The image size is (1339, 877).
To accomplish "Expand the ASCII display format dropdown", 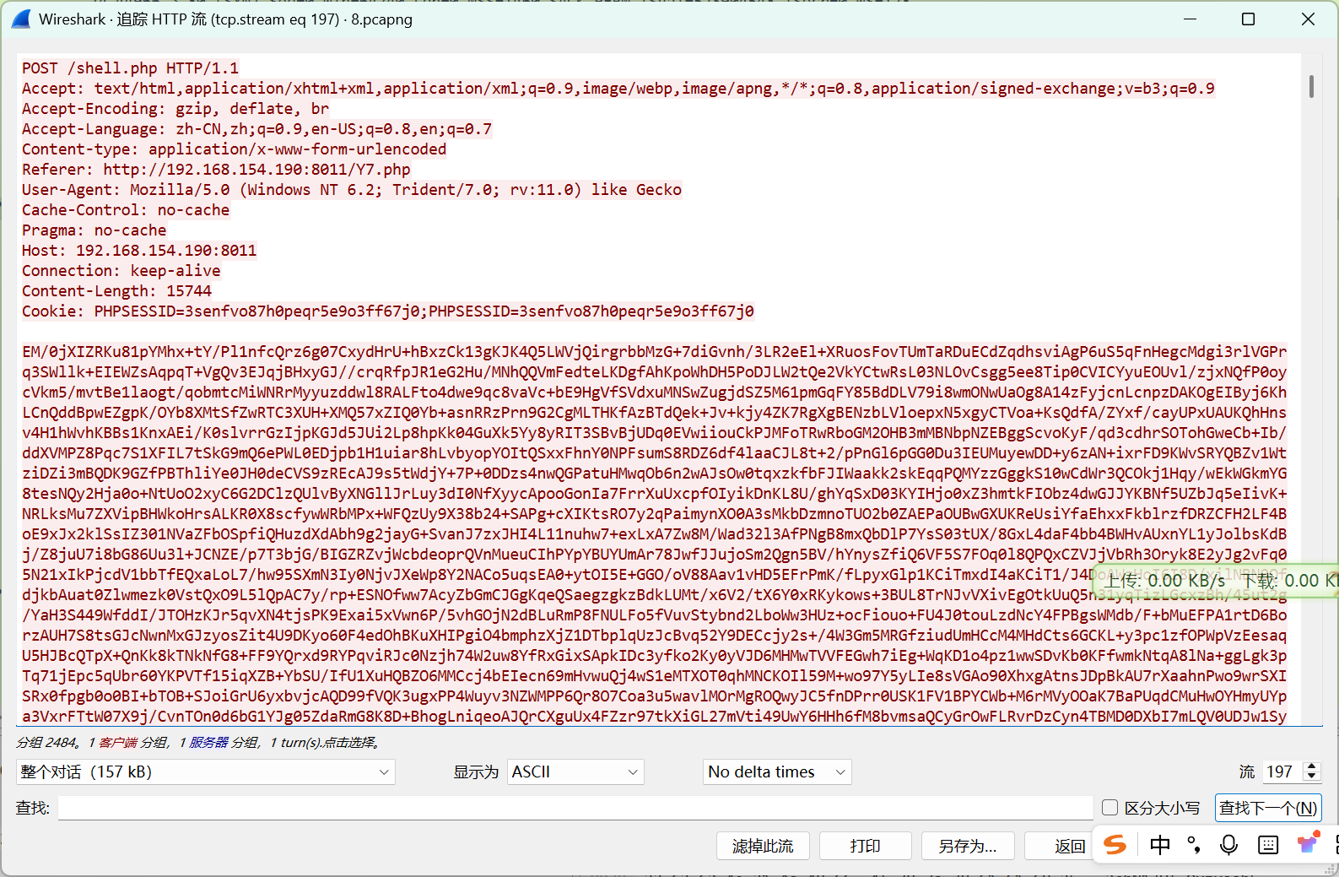I will coord(575,771).
